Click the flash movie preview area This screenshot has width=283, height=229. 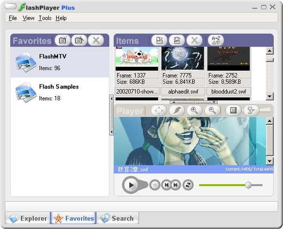190,141
